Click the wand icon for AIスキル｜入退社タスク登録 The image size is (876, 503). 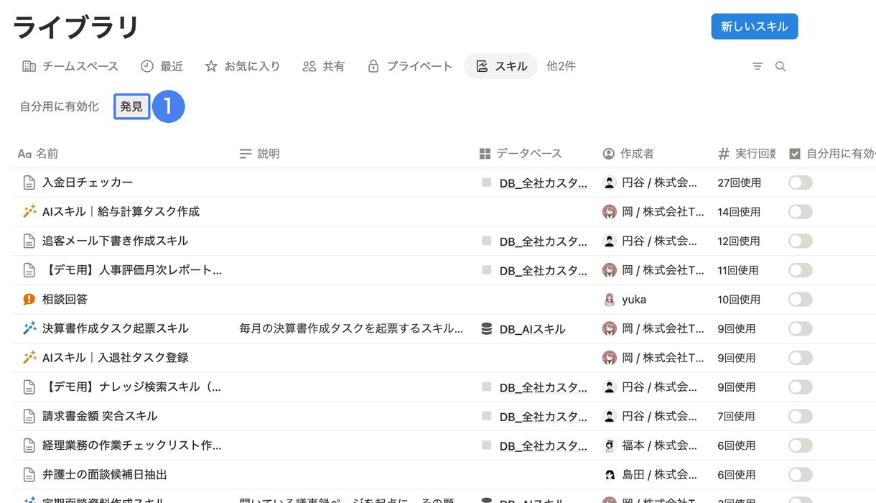click(x=29, y=357)
